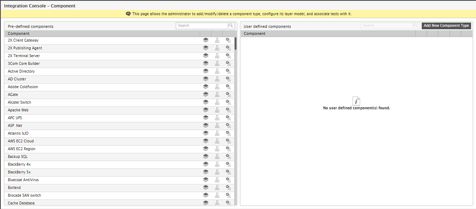
Task: Click gears icon for Apache Web
Action: (228, 110)
